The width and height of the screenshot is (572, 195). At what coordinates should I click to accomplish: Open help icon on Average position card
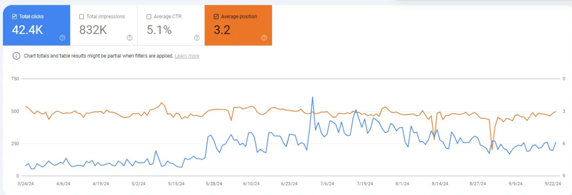(x=264, y=38)
